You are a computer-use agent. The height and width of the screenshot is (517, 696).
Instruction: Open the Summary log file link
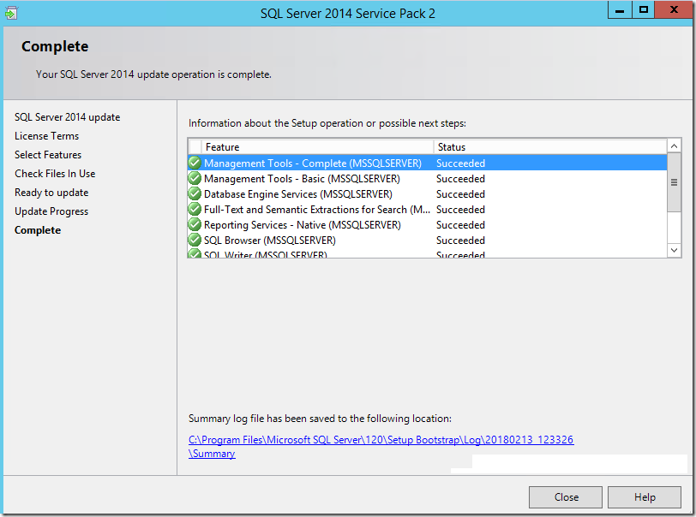click(381, 447)
